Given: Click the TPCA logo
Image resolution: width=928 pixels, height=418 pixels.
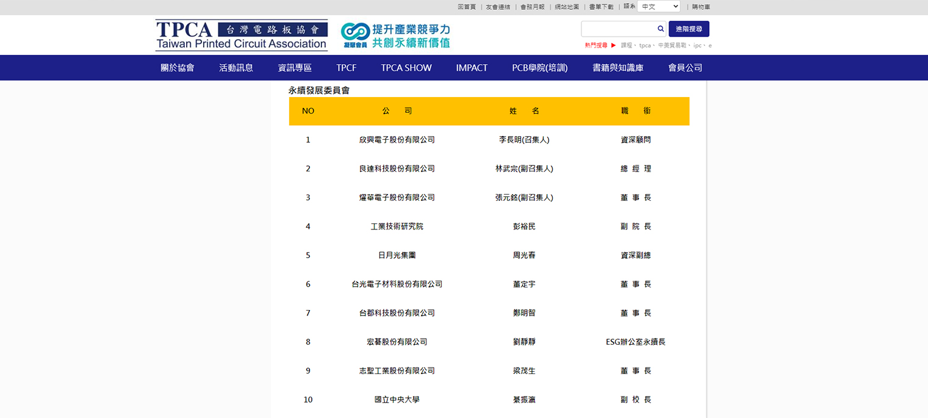Looking at the screenshot, I should [242, 35].
